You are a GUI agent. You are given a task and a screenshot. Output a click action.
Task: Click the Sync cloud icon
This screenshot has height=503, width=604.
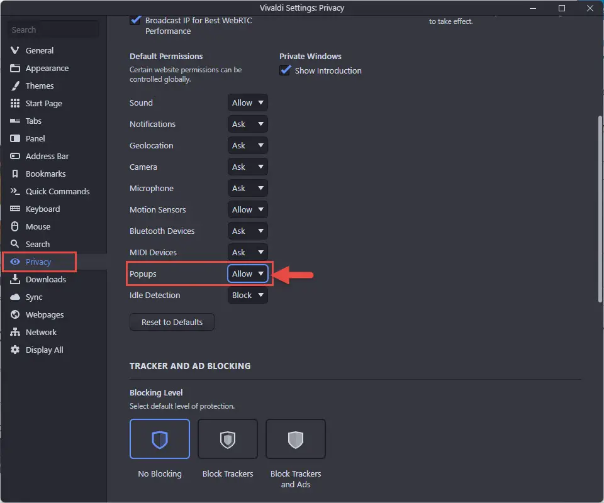point(15,297)
